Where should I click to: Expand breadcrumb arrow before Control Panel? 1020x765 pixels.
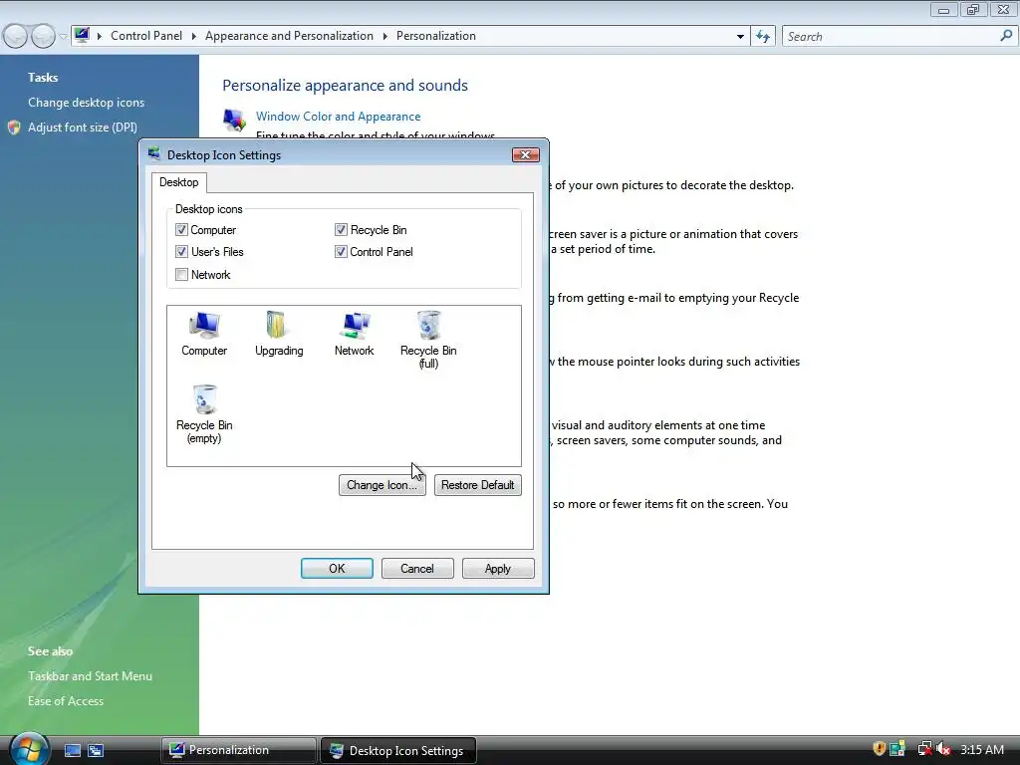click(100, 36)
